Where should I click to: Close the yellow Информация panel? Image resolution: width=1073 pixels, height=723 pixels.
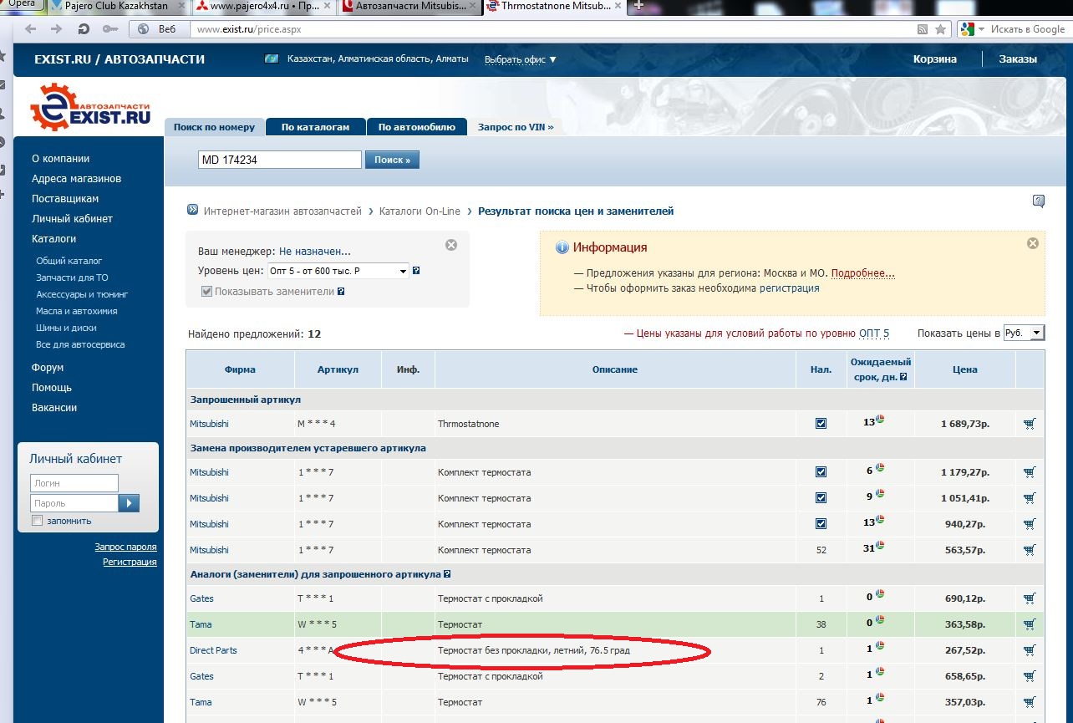click(x=1032, y=243)
